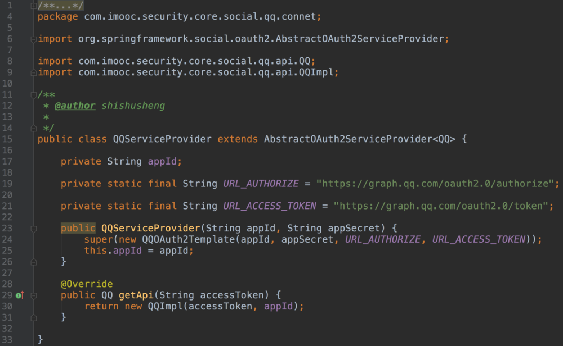Click the Javadoc fold end marker on line 14
Viewport: 563px width, 346px height.
[34, 128]
